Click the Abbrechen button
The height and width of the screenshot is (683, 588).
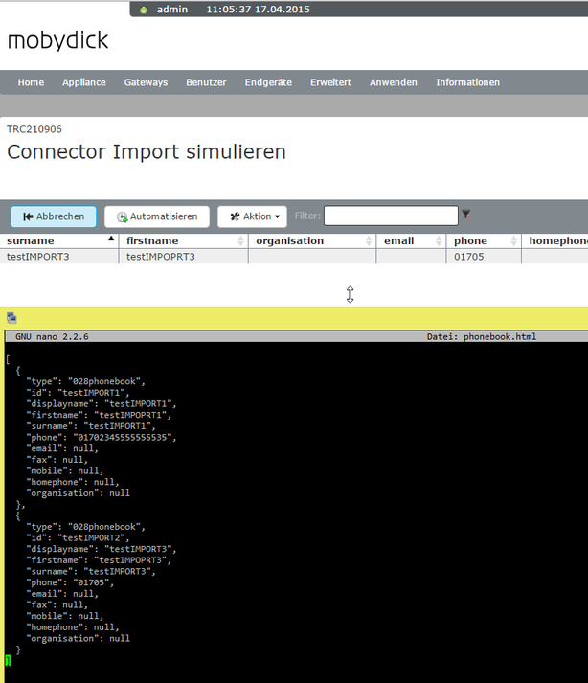(x=54, y=216)
